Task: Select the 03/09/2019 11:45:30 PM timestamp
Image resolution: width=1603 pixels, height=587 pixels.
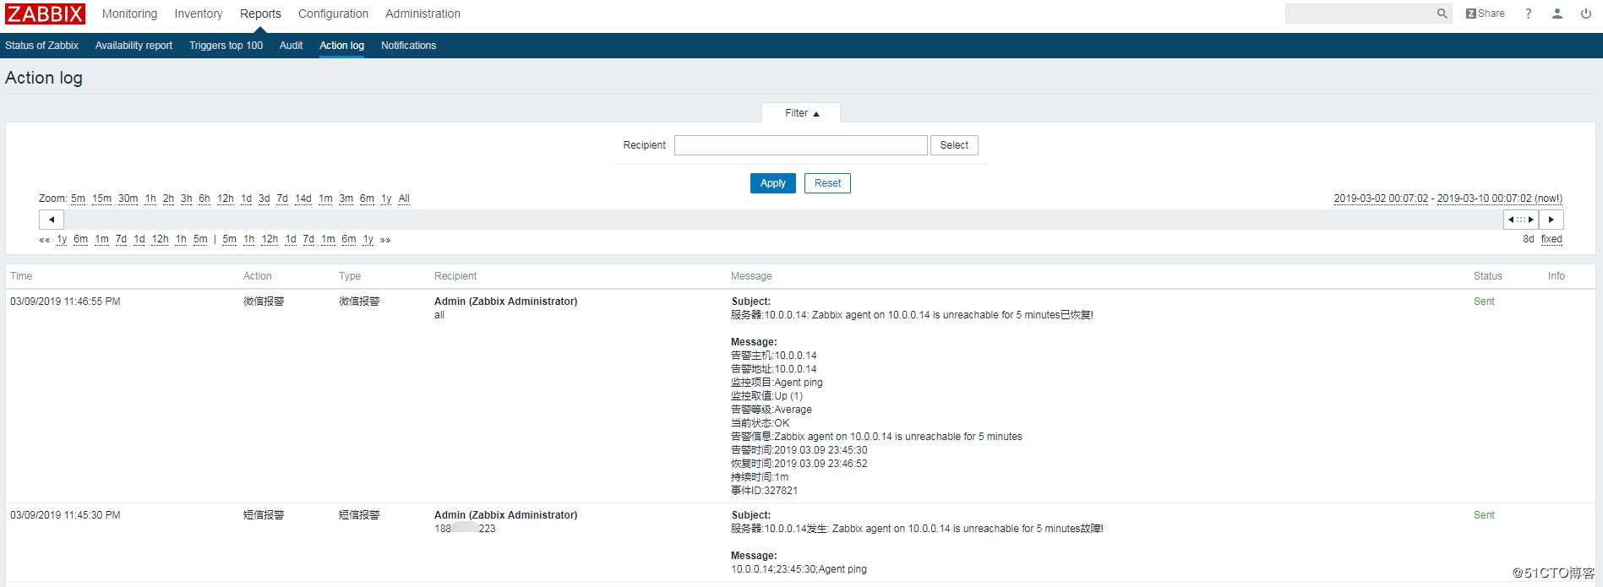Action: tap(65, 515)
